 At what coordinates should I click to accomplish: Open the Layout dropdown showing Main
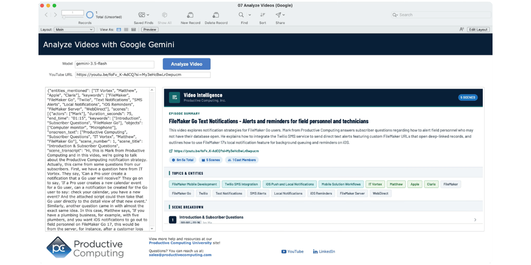tap(74, 30)
